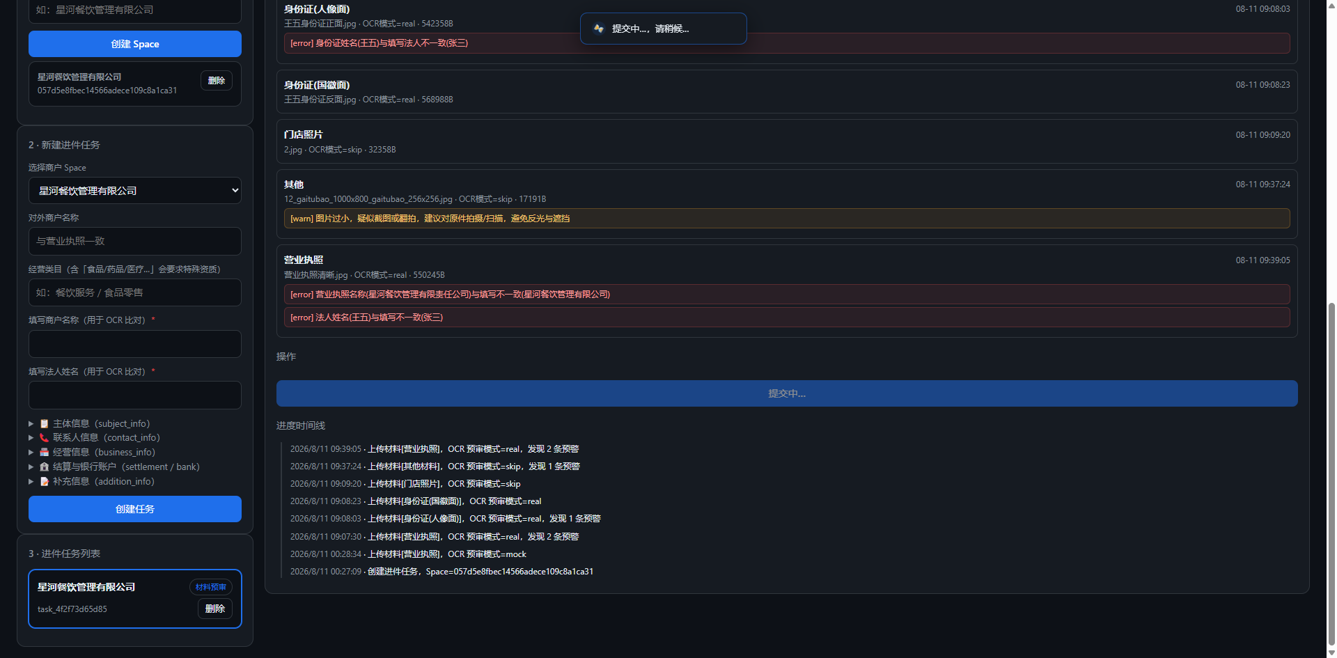Image resolution: width=1337 pixels, height=658 pixels.
Task: Click the 00:28:34 OCR mock timeline entry
Action: coord(408,554)
